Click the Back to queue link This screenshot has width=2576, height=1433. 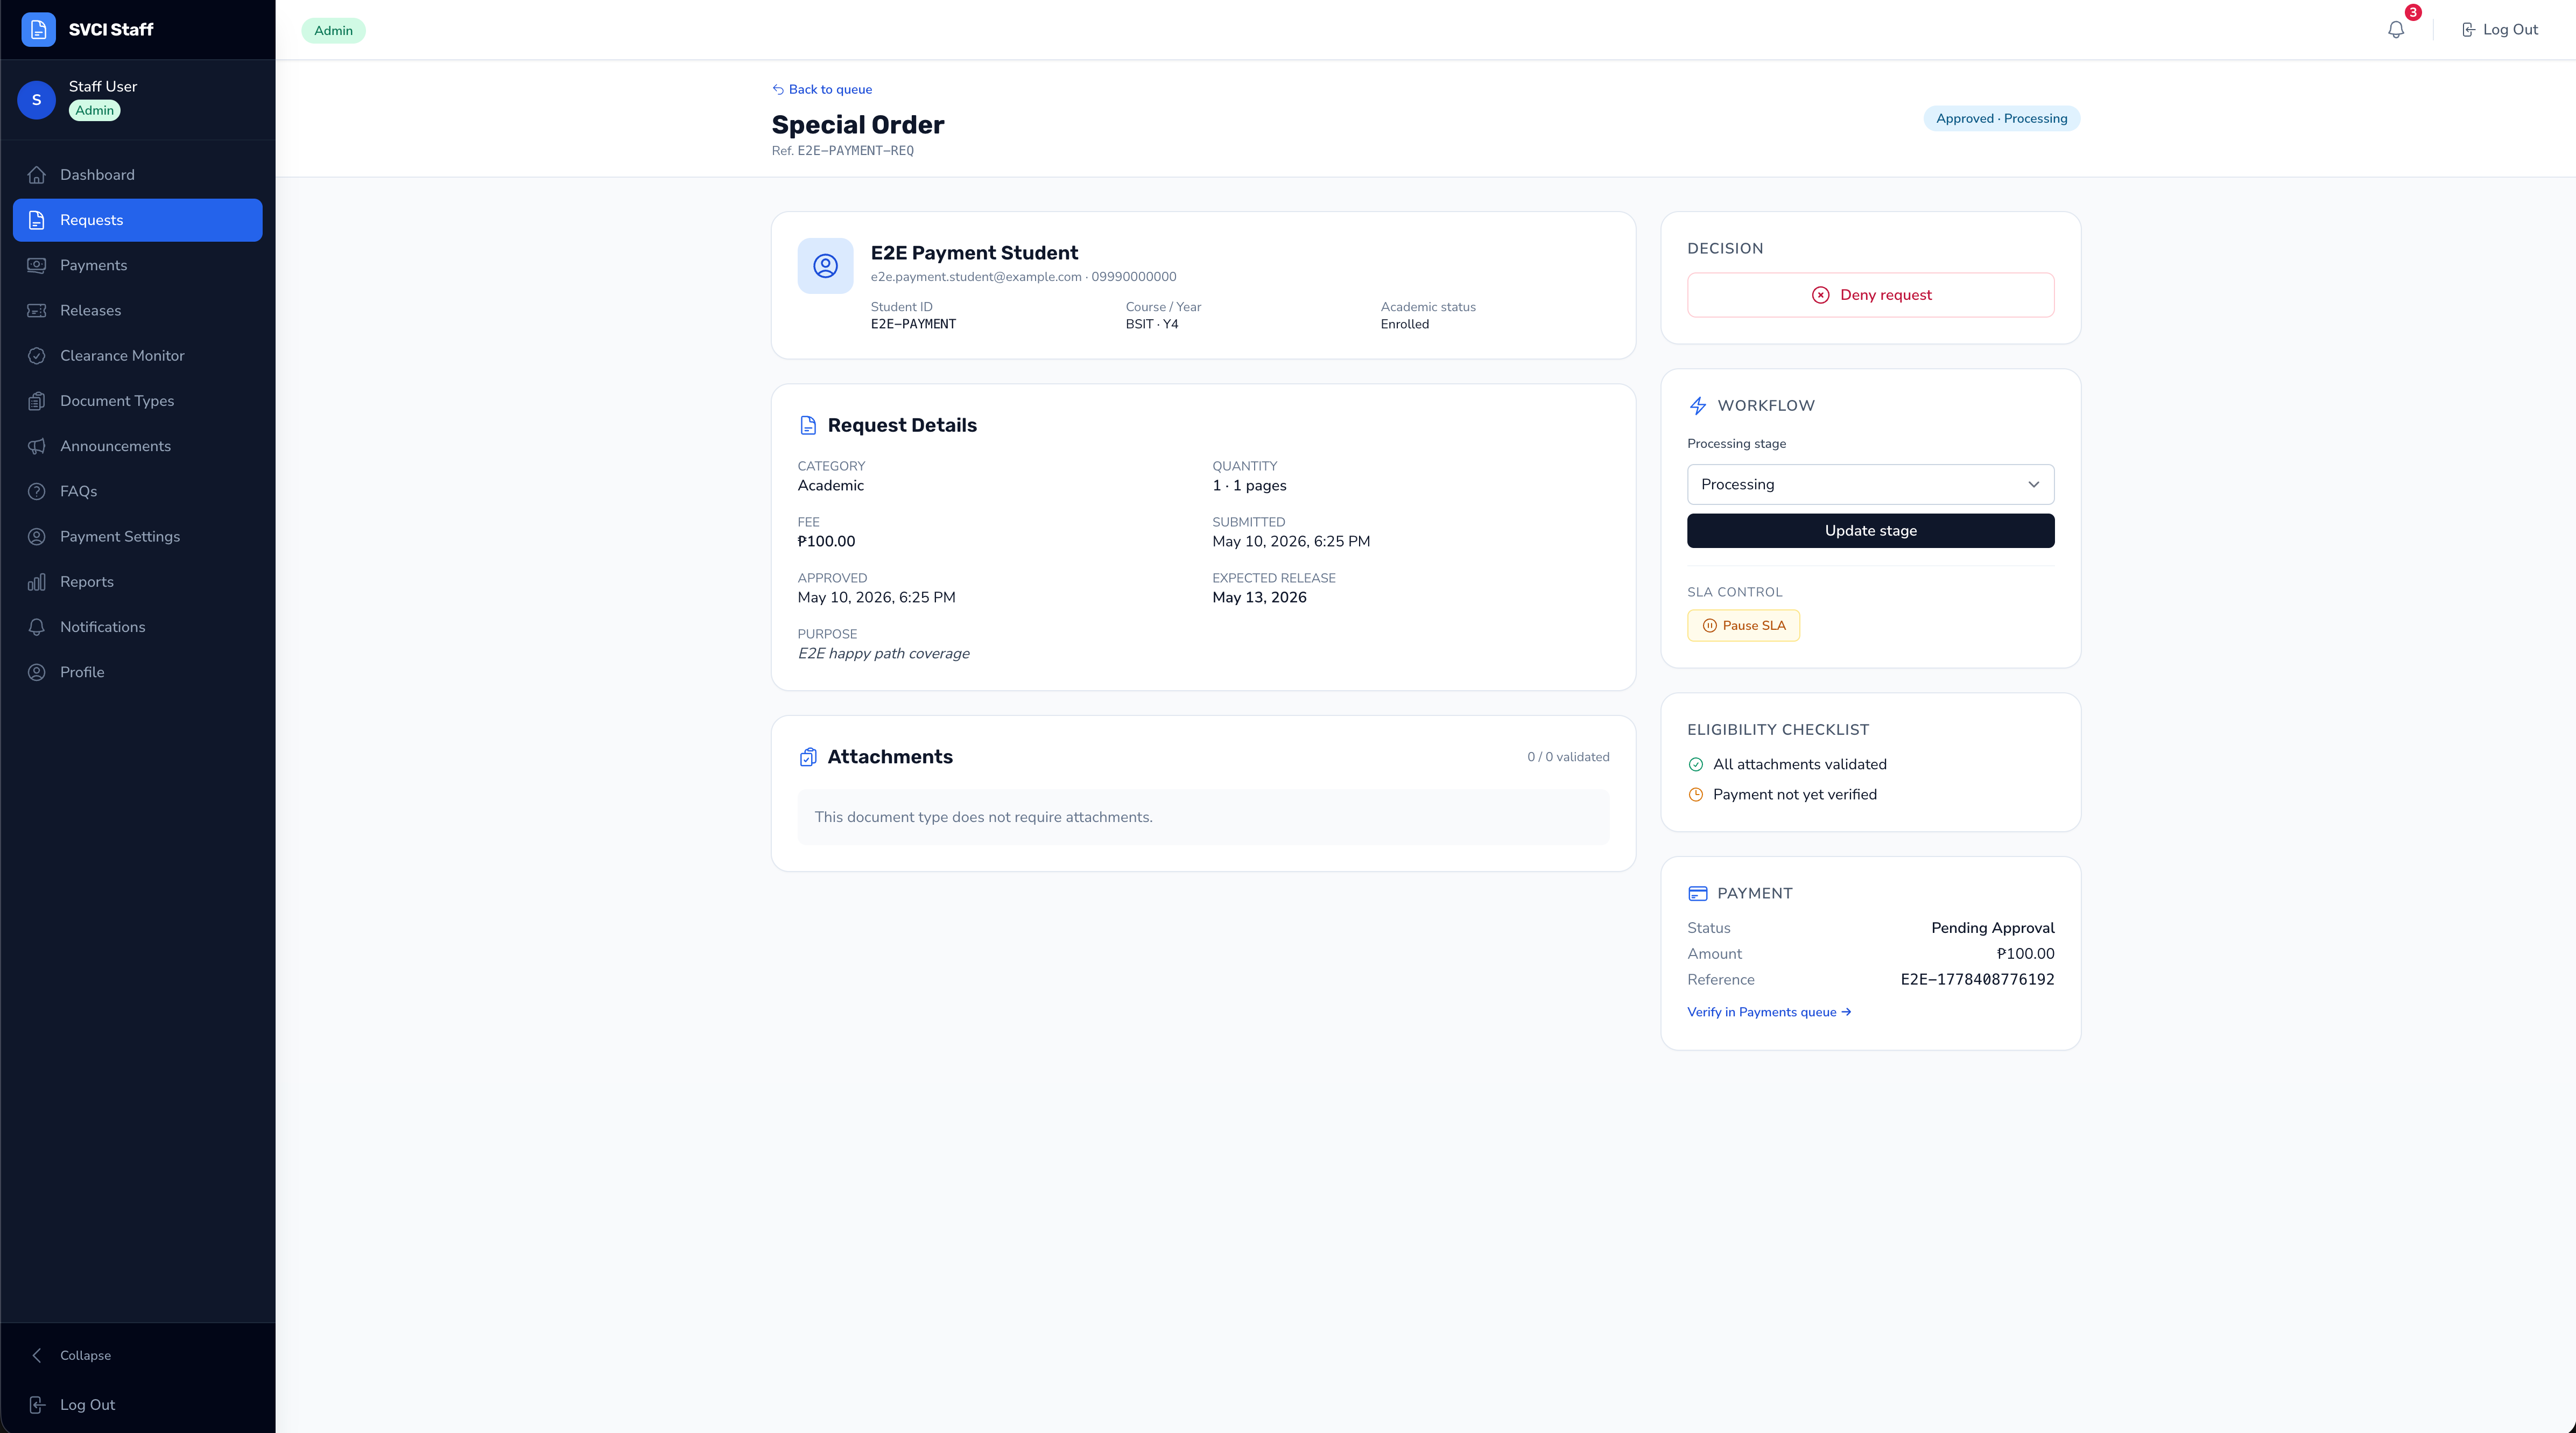(821, 90)
